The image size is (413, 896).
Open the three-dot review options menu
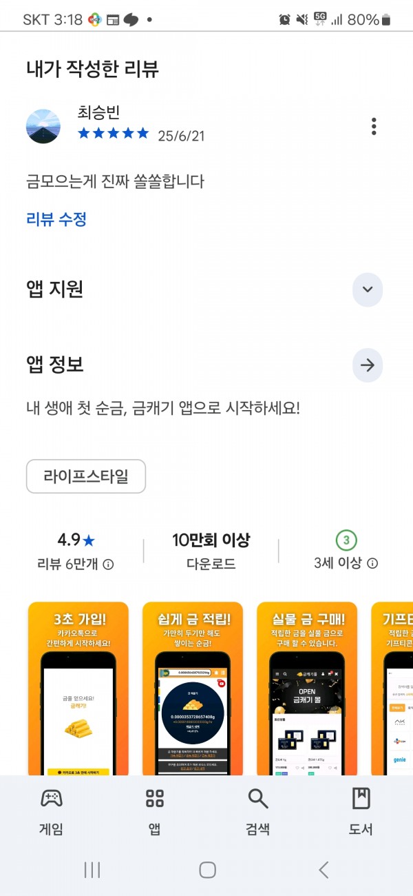pos(374,127)
